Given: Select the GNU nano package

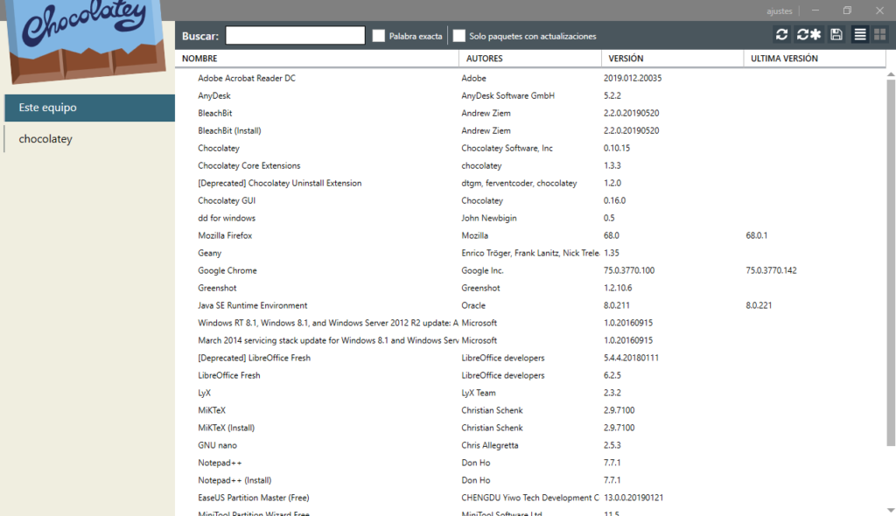Looking at the screenshot, I should 530,445.
